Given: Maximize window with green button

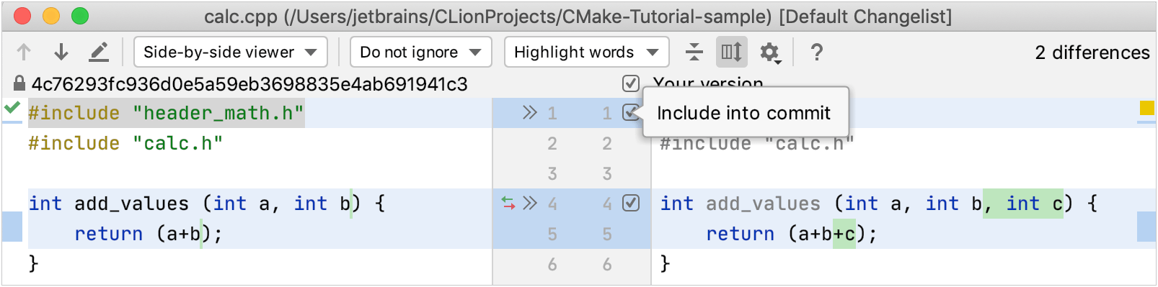Looking at the screenshot, I should click(x=80, y=16).
